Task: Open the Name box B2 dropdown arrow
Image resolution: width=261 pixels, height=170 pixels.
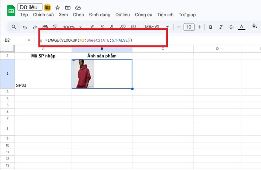Action: 29,40
